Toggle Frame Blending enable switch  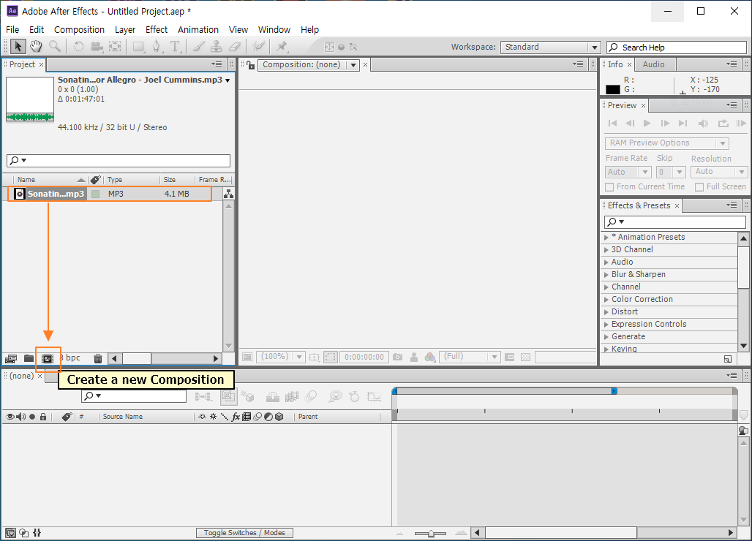(x=292, y=396)
